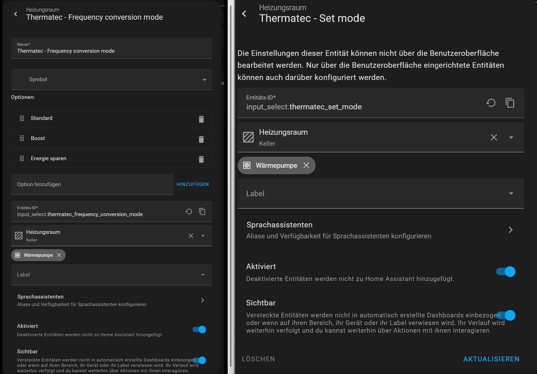Remove Wärmepumpe chip in Set mode panel

pos(306,165)
